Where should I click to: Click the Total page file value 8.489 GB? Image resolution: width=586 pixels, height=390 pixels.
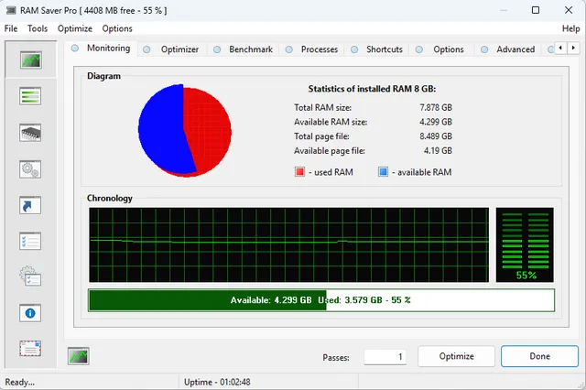[x=436, y=136]
